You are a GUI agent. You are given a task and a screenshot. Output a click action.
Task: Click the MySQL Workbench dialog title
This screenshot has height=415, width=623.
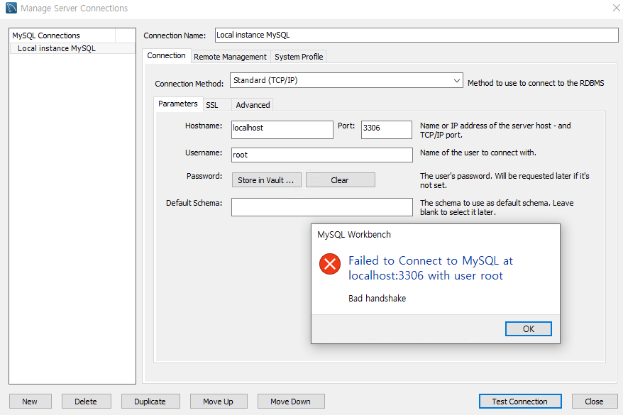click(x=354, y=235)
